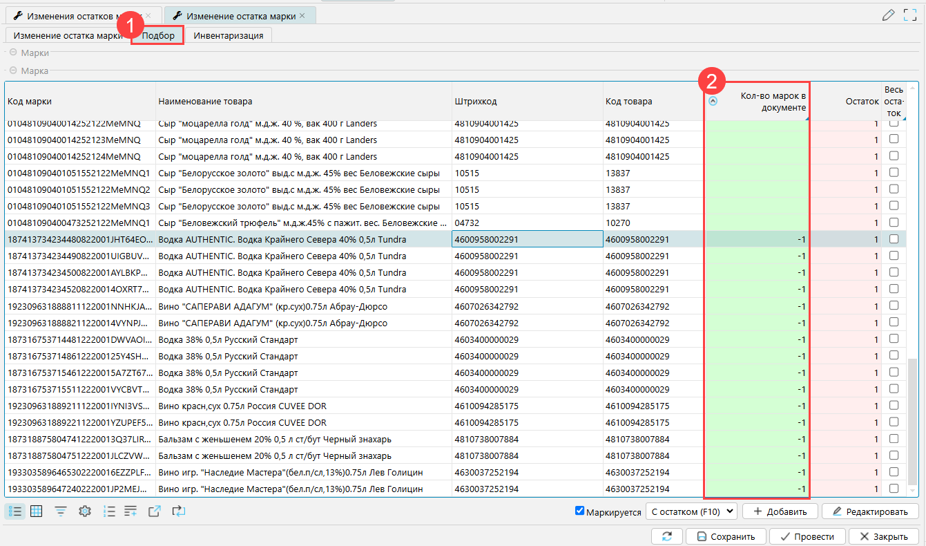Open the filter icon in bottom toolbar

tap(61, 511)
